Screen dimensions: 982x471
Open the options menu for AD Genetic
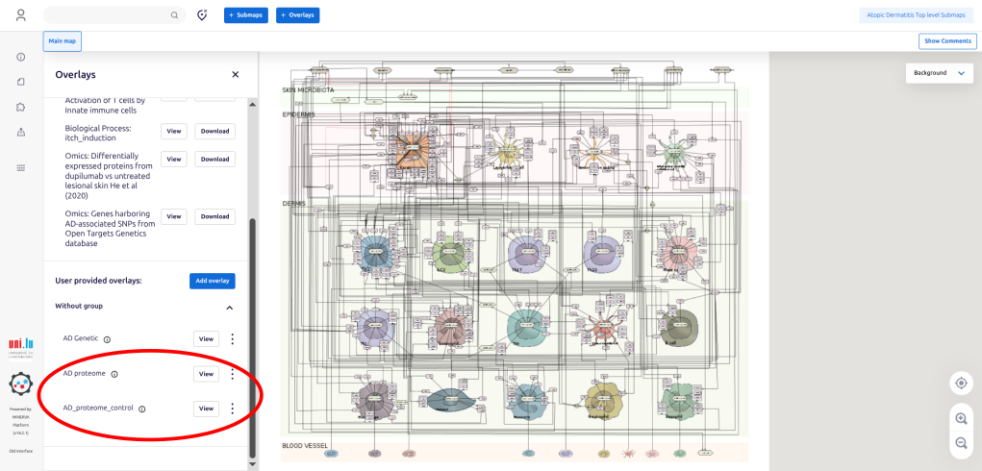click(x=232, y=338)
